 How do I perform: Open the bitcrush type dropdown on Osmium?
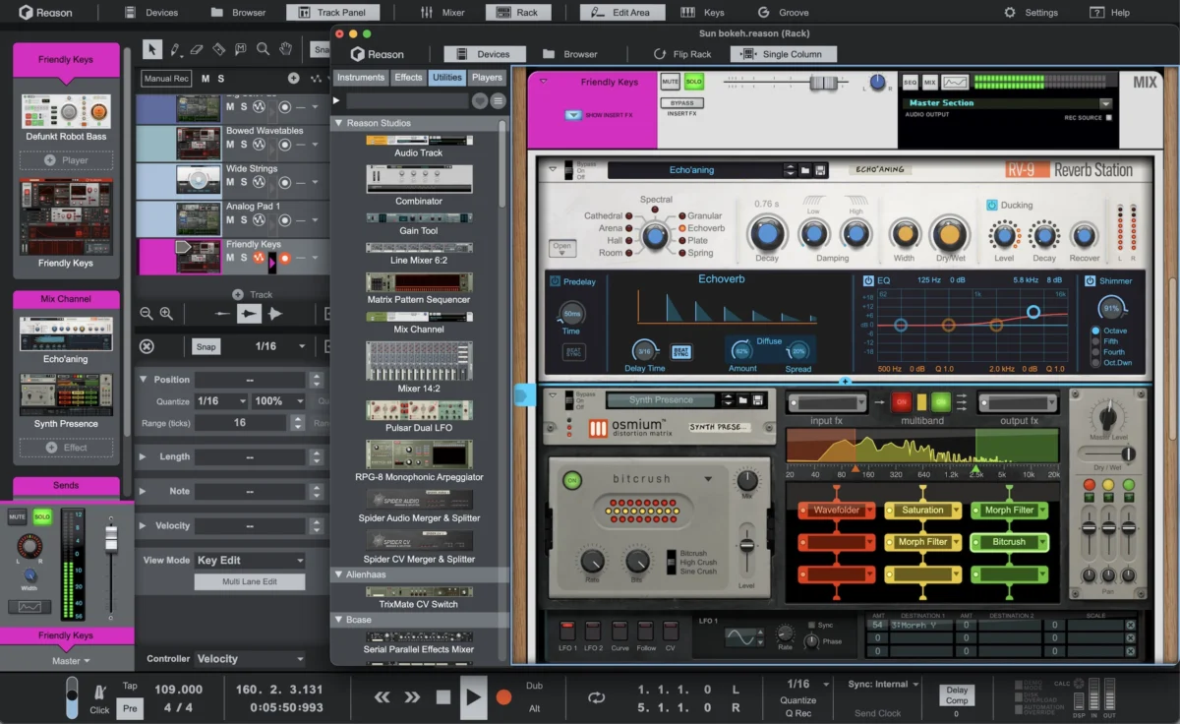coord(707,479)
